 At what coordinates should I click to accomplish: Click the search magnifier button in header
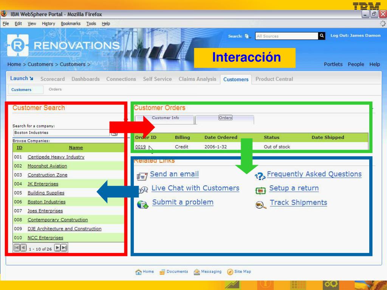(322, 36)
